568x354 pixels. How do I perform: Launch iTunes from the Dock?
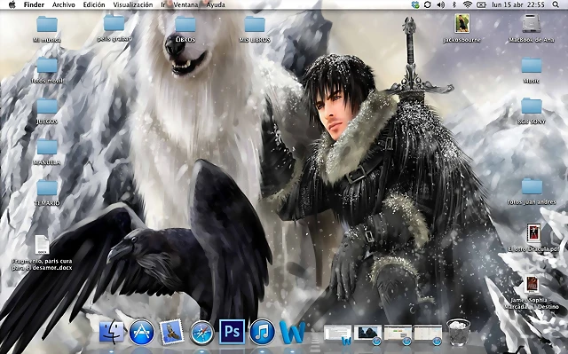[x=262, y=332]
